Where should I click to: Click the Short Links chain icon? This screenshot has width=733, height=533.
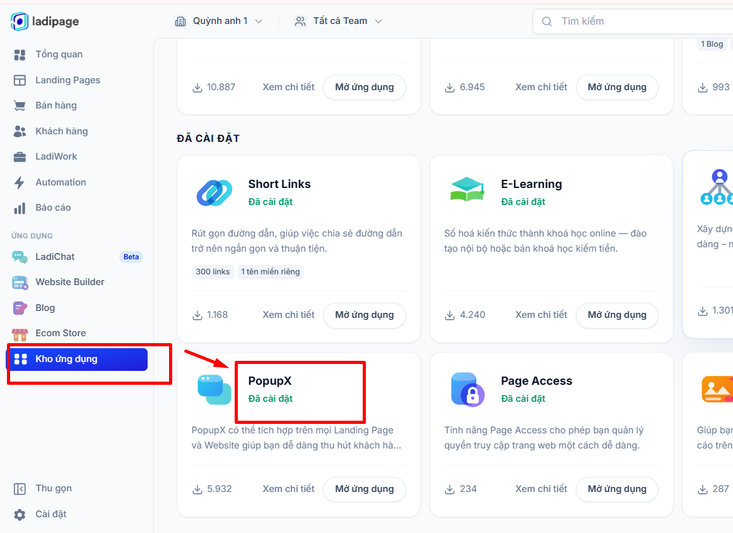[214, 192]
